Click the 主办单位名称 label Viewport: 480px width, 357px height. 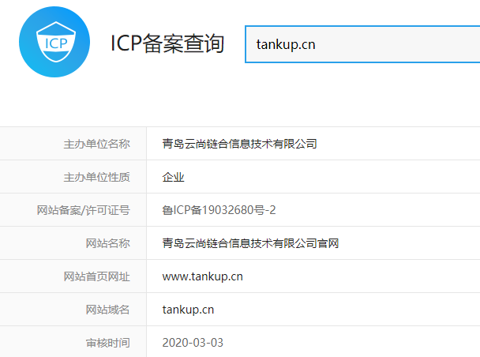(x=97, y=144)
